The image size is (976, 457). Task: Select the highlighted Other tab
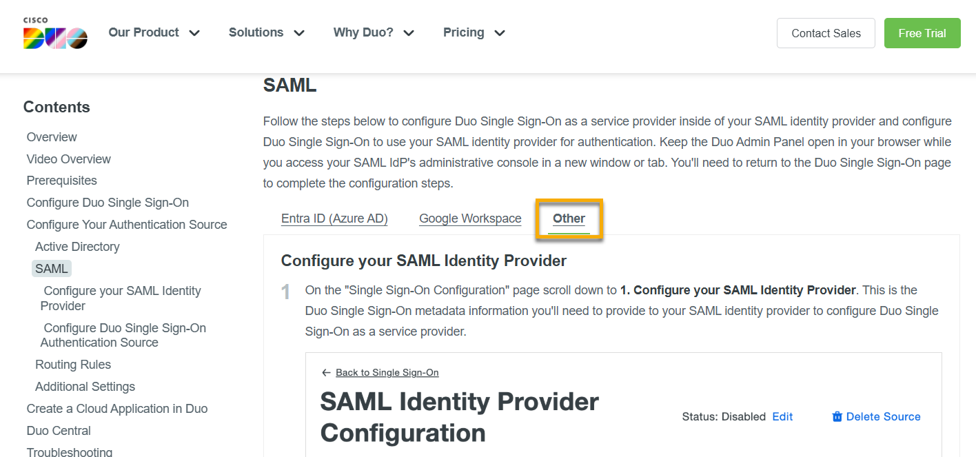point(569,218)
